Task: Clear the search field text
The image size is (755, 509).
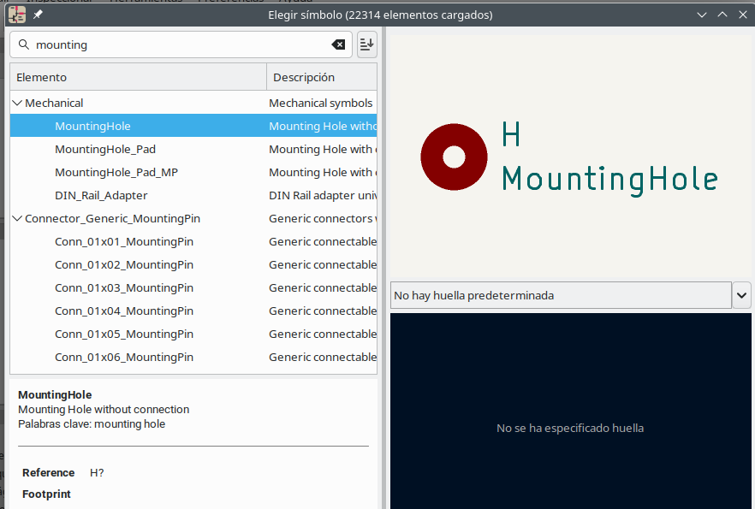Action: [338, 44]
